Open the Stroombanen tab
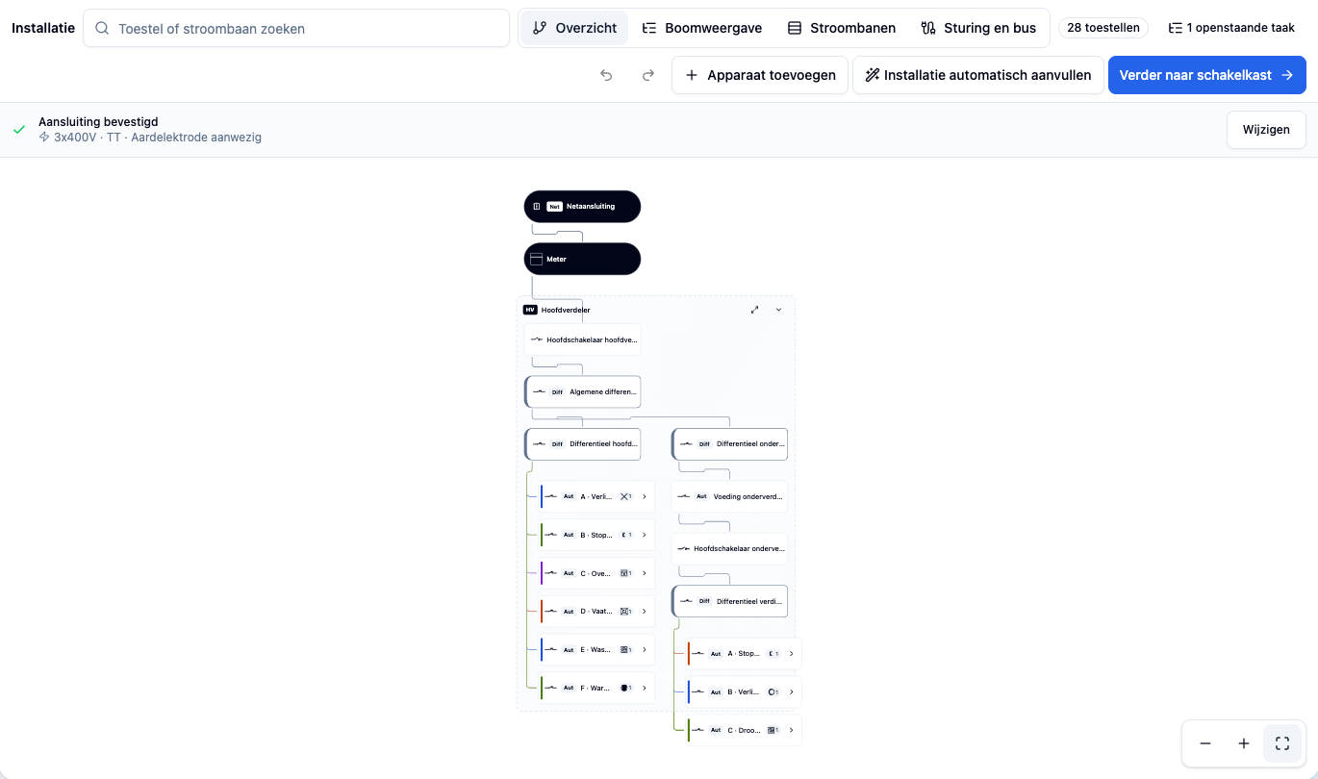This screenshot has width=1318, height=779. click(x=842, y=28)
